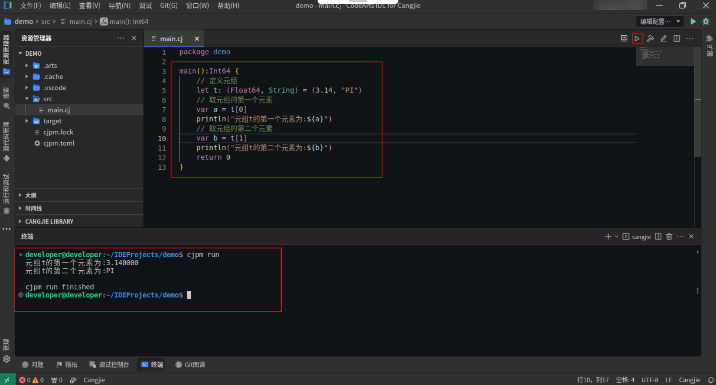The width and height of the screenshot is (716, 385).
Task: Click the 行10, 列17 cursor position indicator
Action: click(593, 380)
